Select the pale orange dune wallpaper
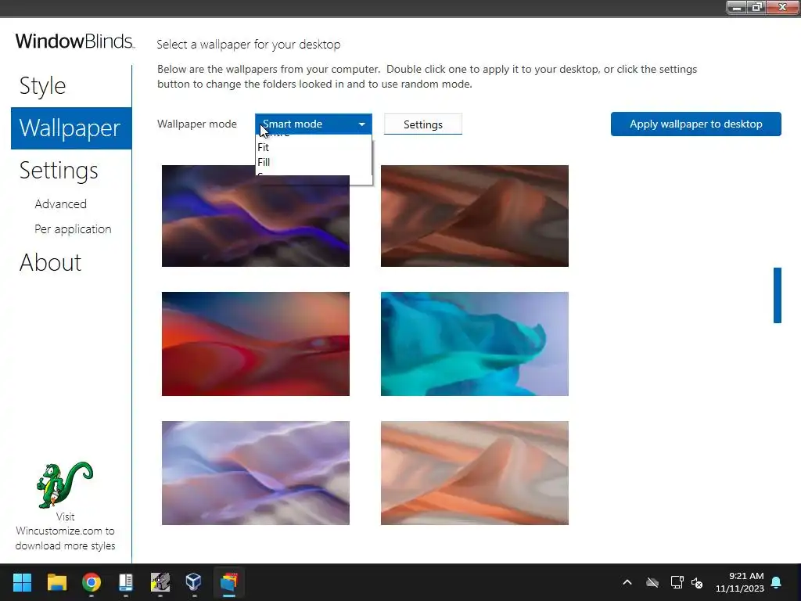801x601 pixels. 475,473
